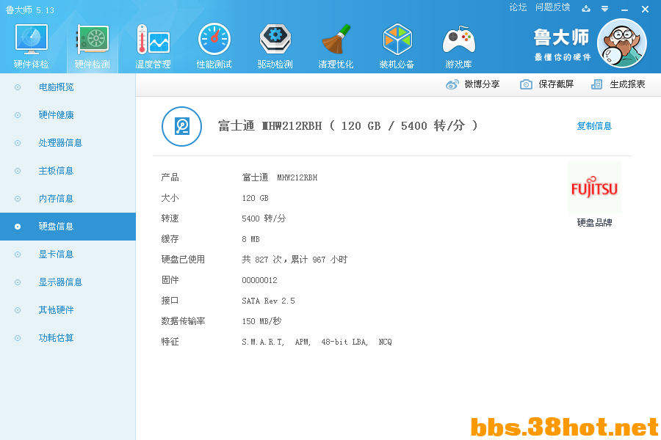Screen dimensions: 661x440
Task: Click interface value SATA Rev 2.5
Action: (x=268, y=301)
